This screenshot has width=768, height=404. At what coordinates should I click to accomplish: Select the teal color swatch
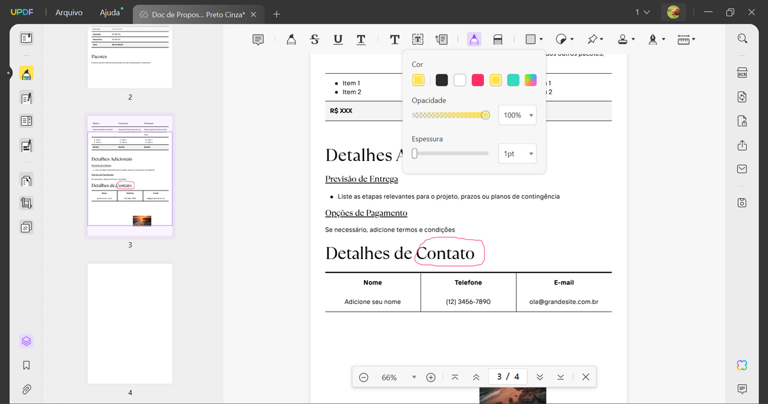pyautogui.click(x=514, y=80)
